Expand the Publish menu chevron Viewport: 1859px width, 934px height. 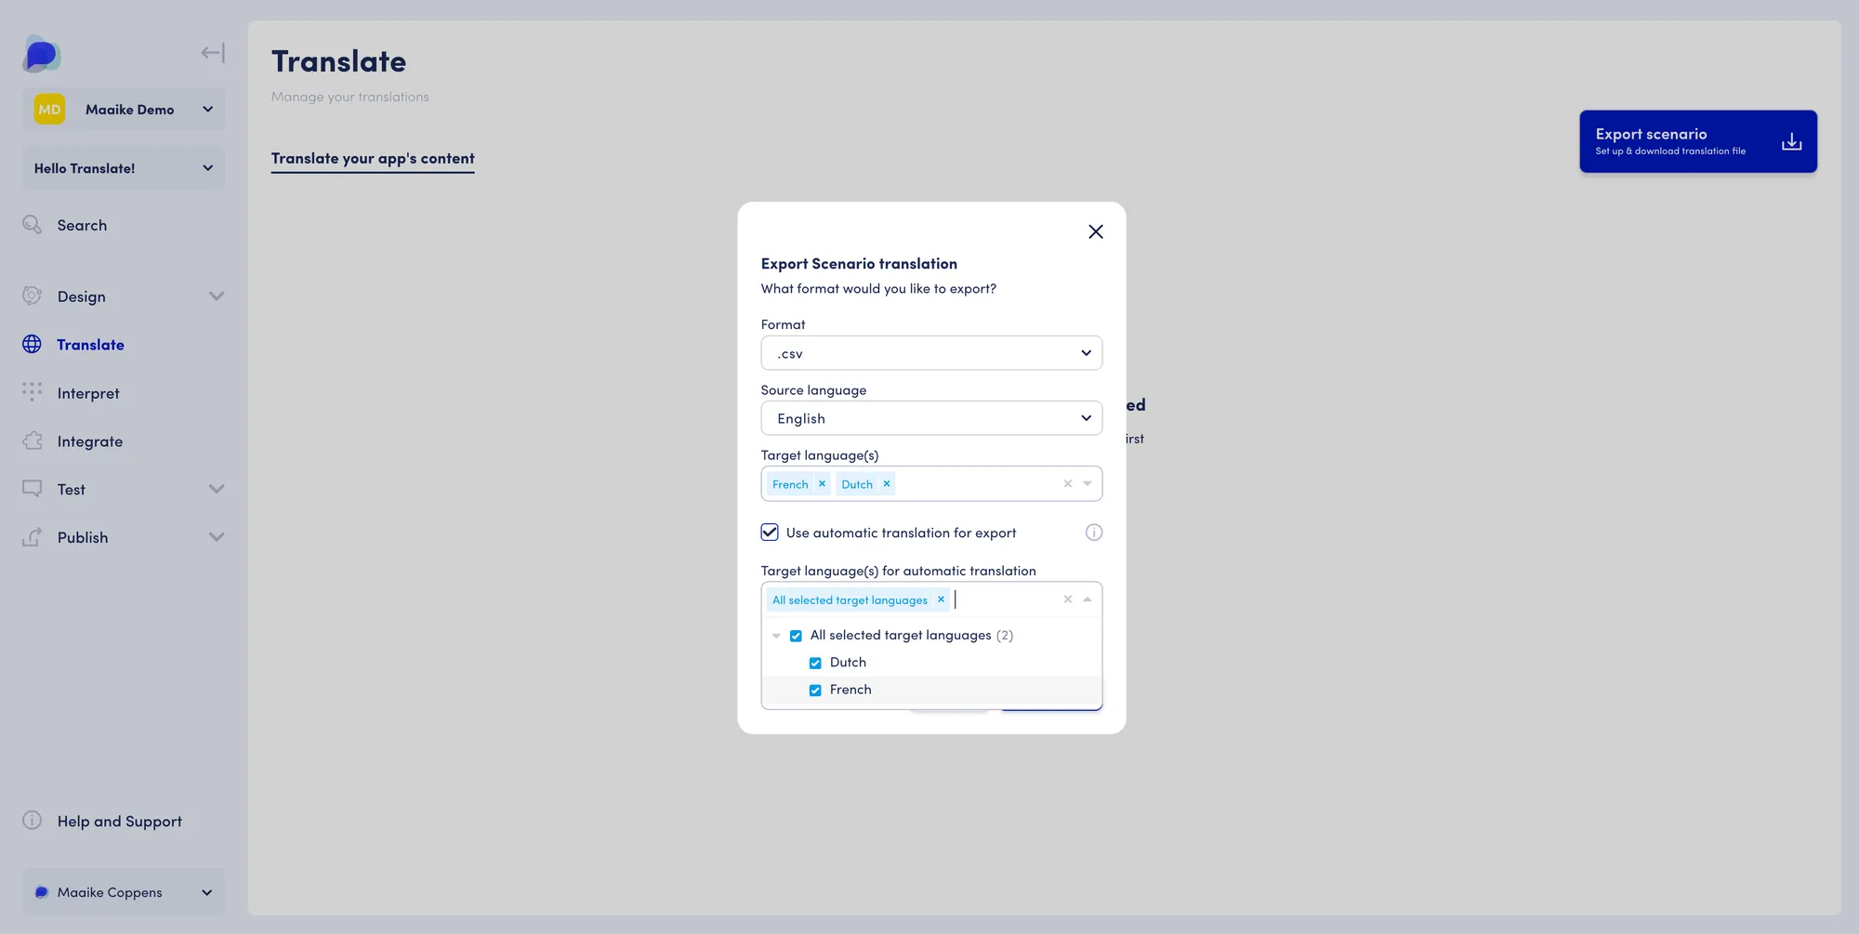click(217, 537)
